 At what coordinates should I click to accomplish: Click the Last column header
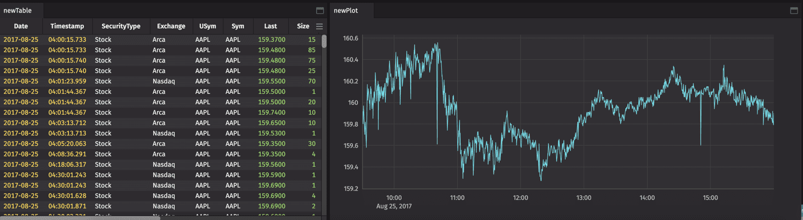270,26
